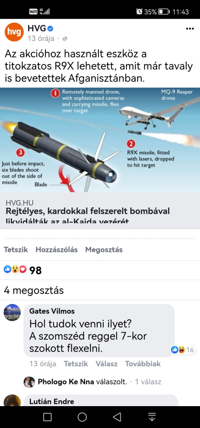Like the post with Tetszik
Viewport: 200px width, 428px height.
16,250
